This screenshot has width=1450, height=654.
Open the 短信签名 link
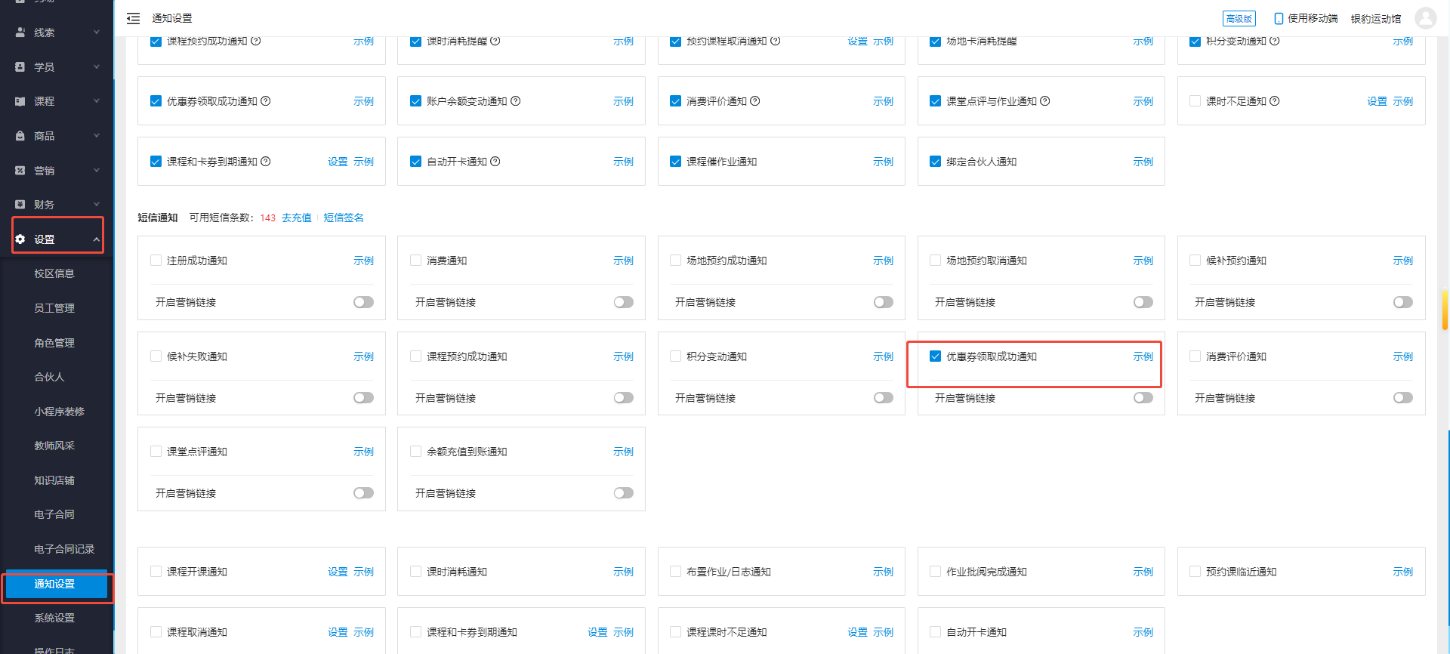[x=344, y=217]
